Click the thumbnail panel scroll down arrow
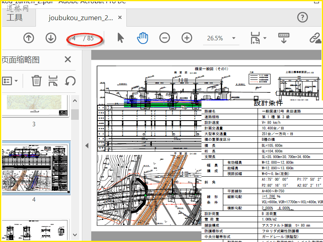The height and width of the screenshot is (242, 323). pos(75,235)
